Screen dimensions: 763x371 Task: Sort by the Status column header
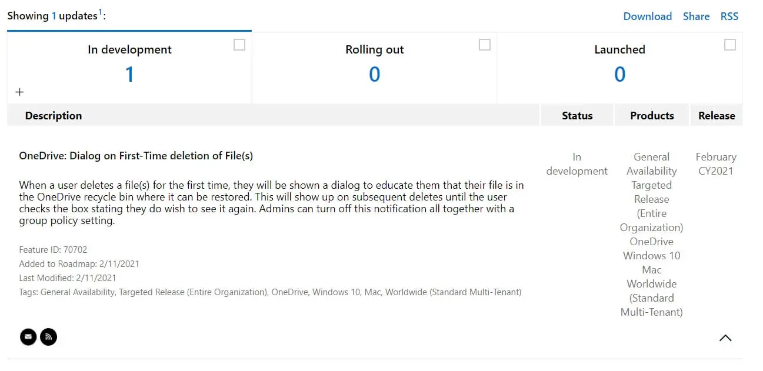[x=577, y=116]
